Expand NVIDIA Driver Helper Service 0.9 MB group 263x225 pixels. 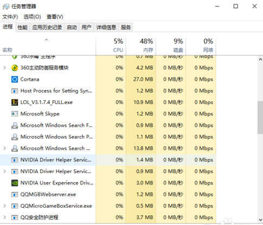click(x=5, y=171)
